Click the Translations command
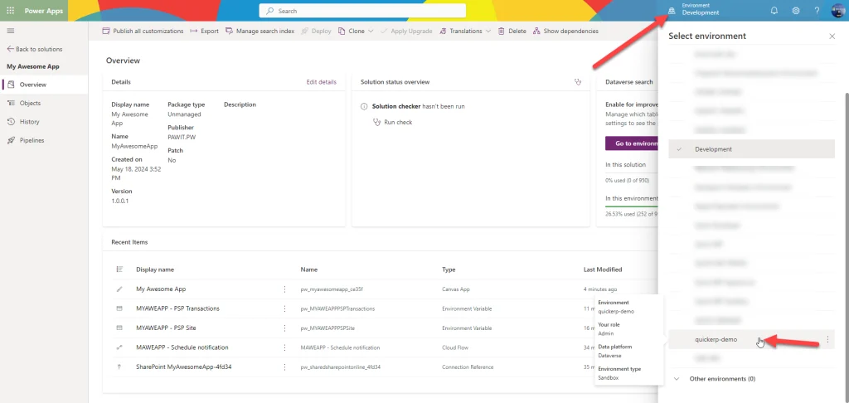The height and width of the screenshot is (403, 849). pyautogui.click(x=460, y=31)
